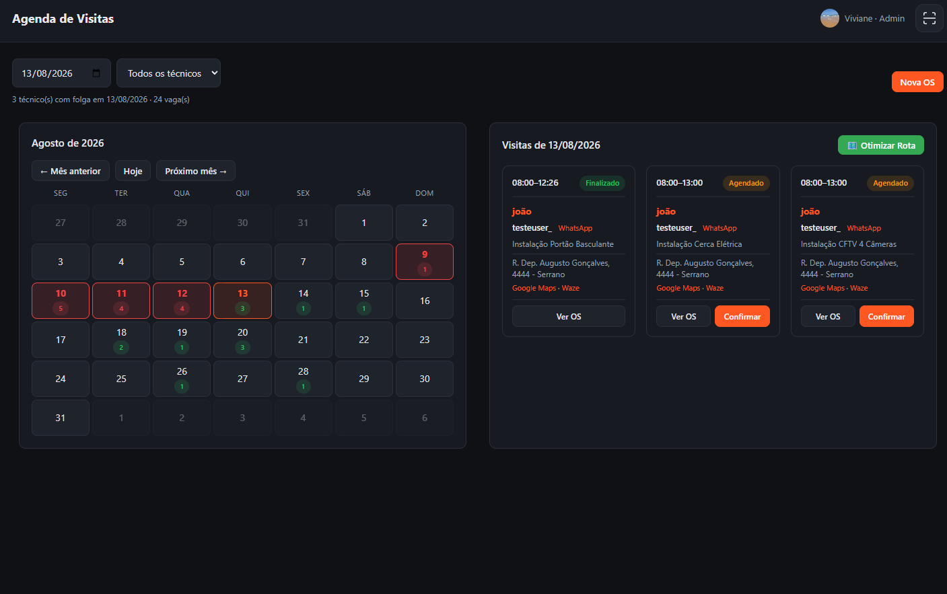Screen dimensions: 947x594
Task: Create a Nova OS
Action: (x=917, y=82)
